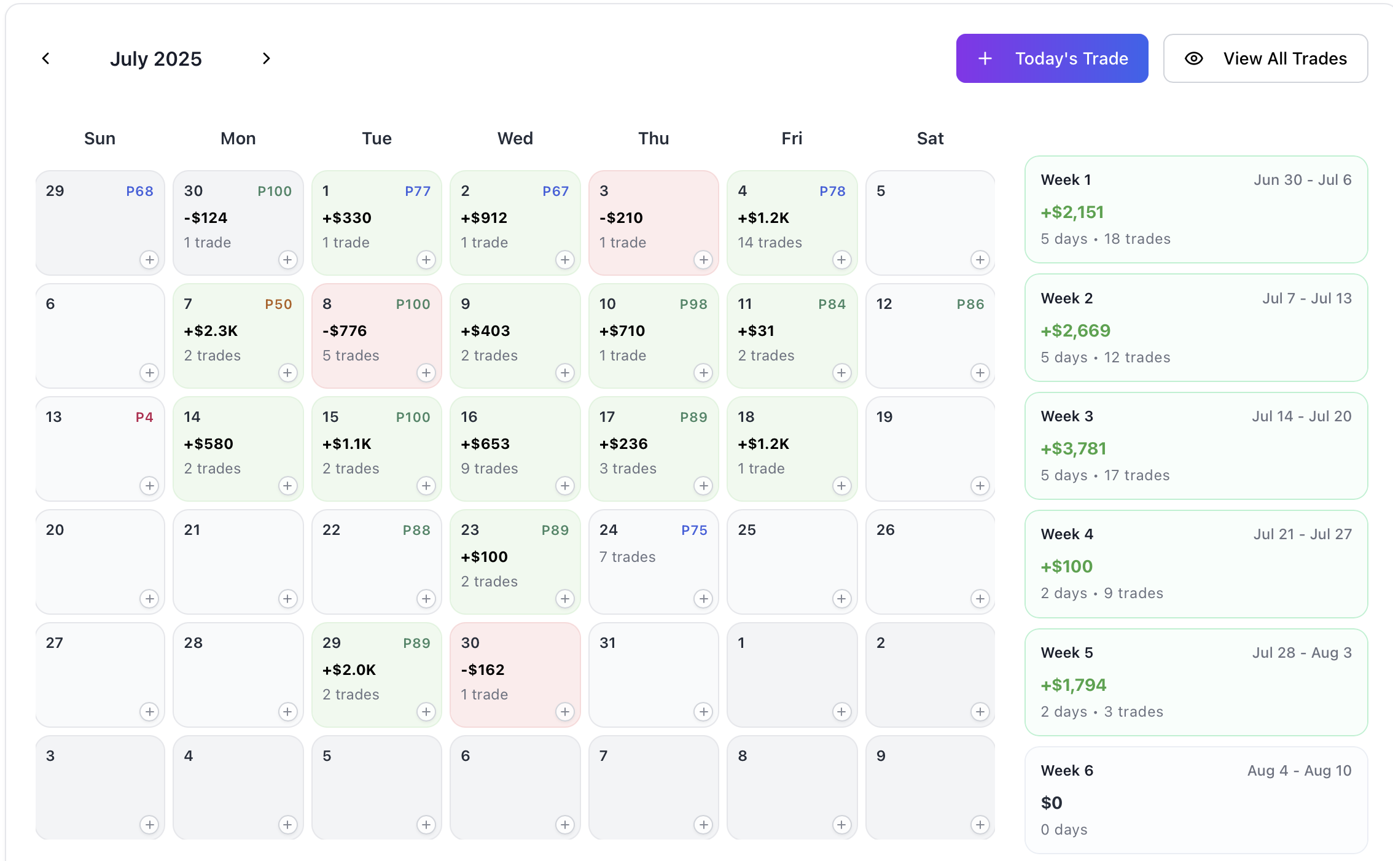This screenshot has width=1393, height=861.
Task: Add a trade on empty July 6 cell
Action: [149, 373]
